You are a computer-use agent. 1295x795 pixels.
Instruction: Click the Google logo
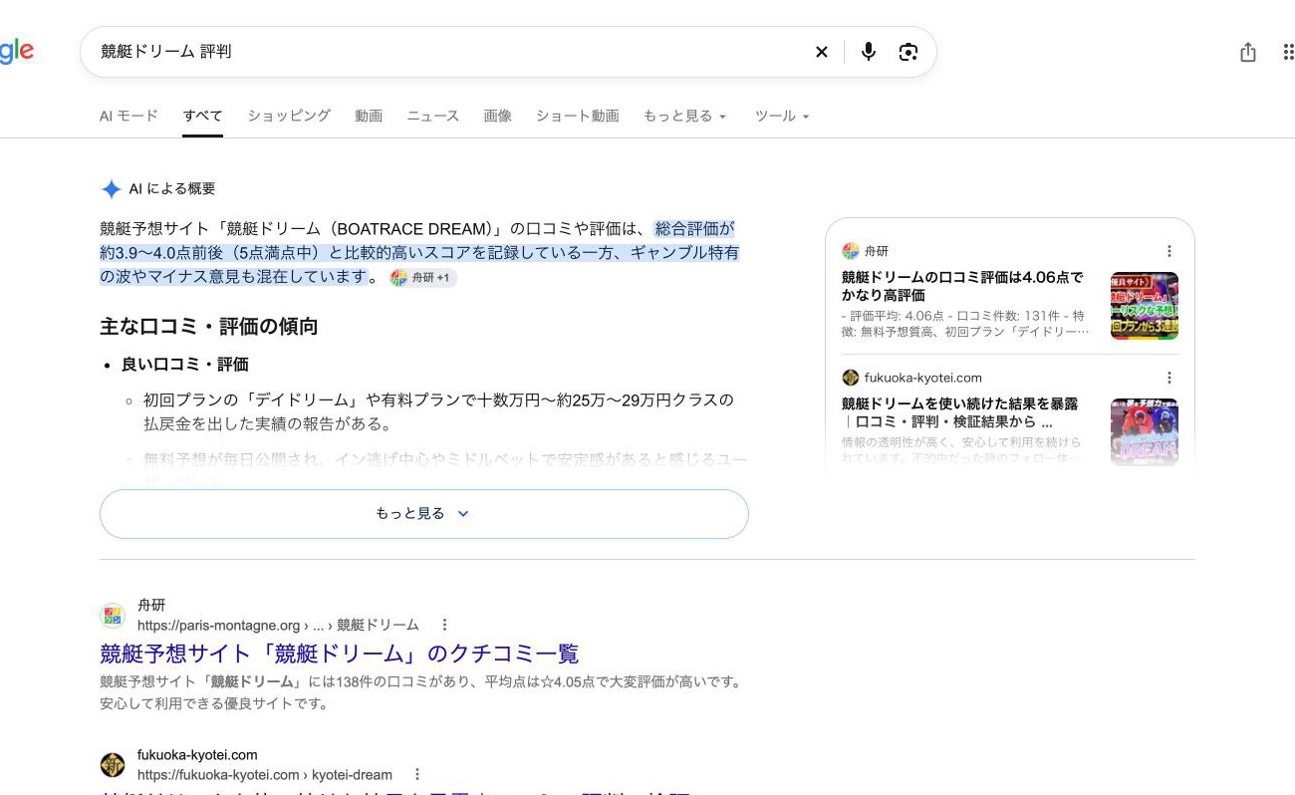16,50
